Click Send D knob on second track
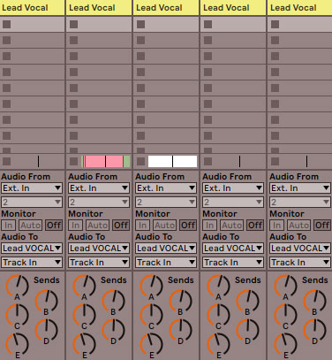332x360 pixels. click(x=113, y=330)
